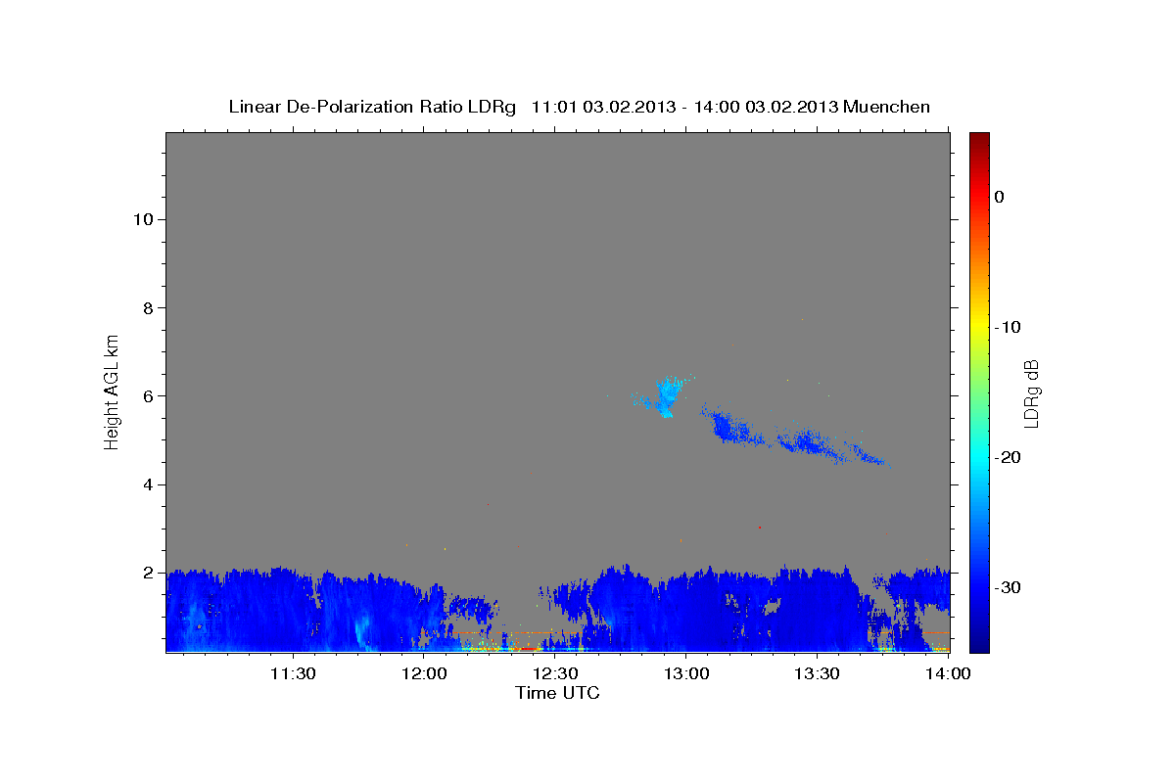1175x783 pixels.
Task: Click the 13:30 time tick label
Action: [818, 673]
